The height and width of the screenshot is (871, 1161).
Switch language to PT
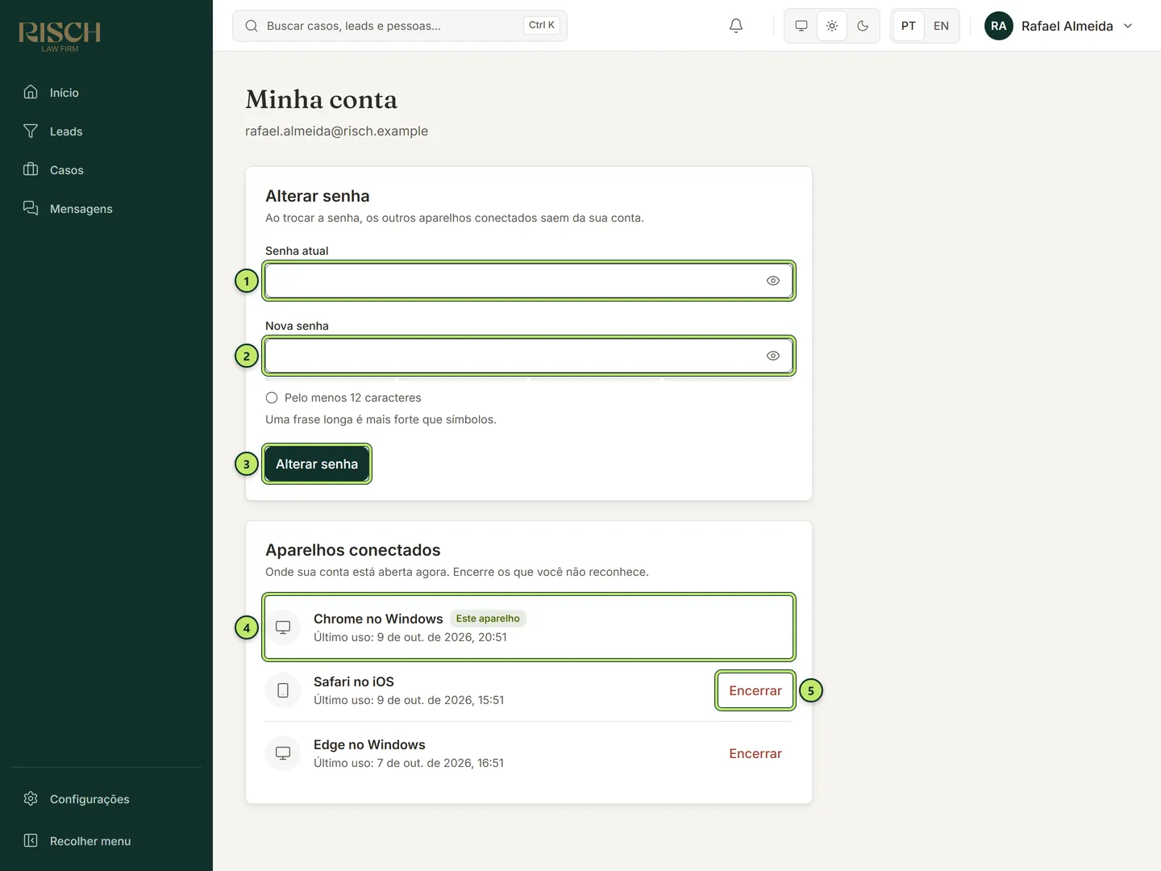(x=909, y=26)
